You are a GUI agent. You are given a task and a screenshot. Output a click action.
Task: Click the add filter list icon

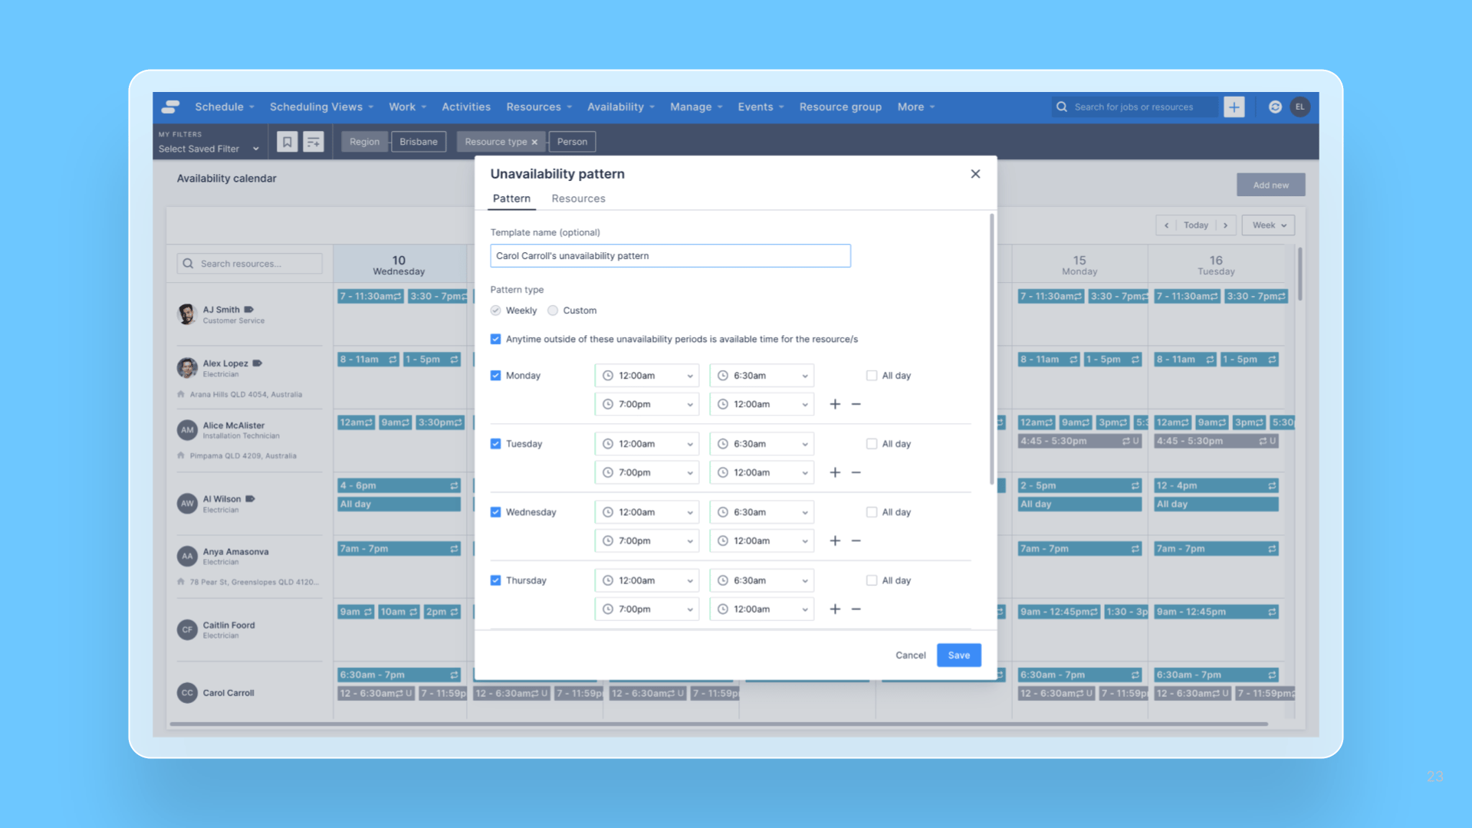(314, 142)
